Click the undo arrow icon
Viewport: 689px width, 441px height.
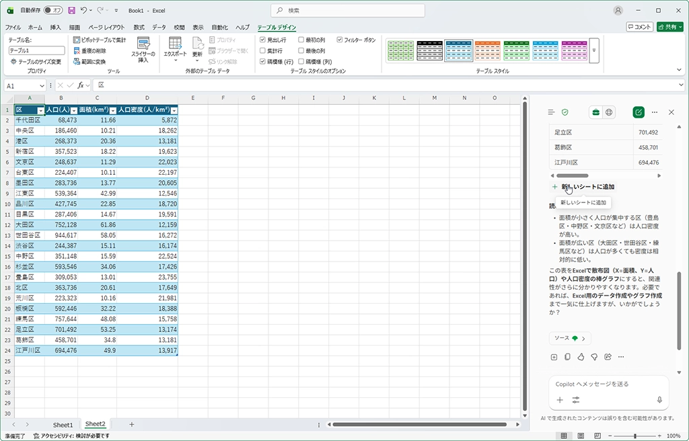click(84, 11)
